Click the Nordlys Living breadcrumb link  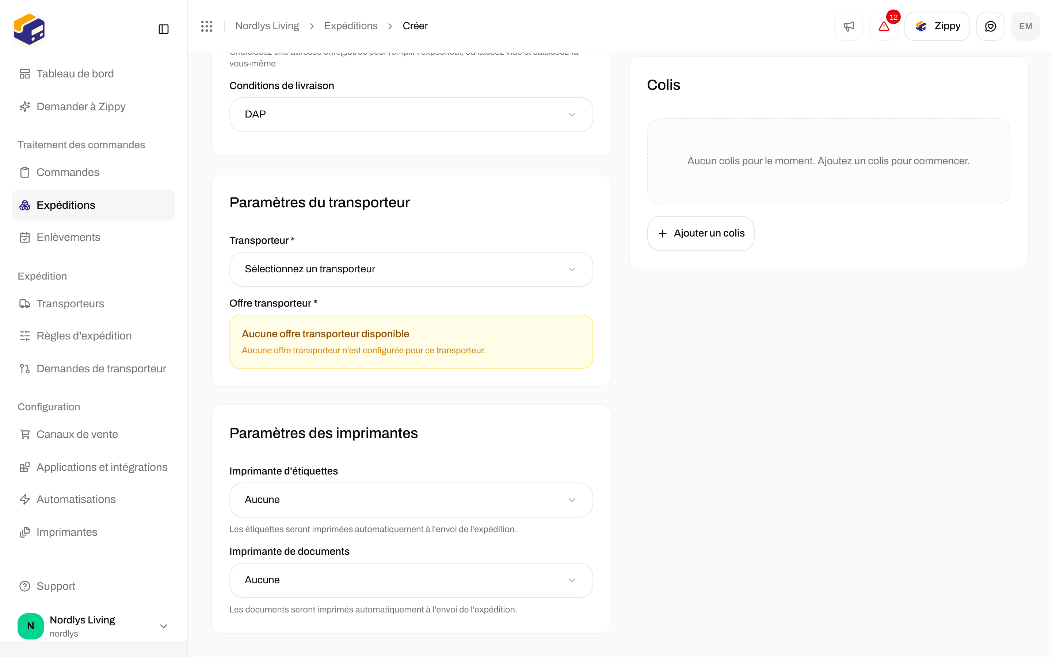(x=267, y=26)
